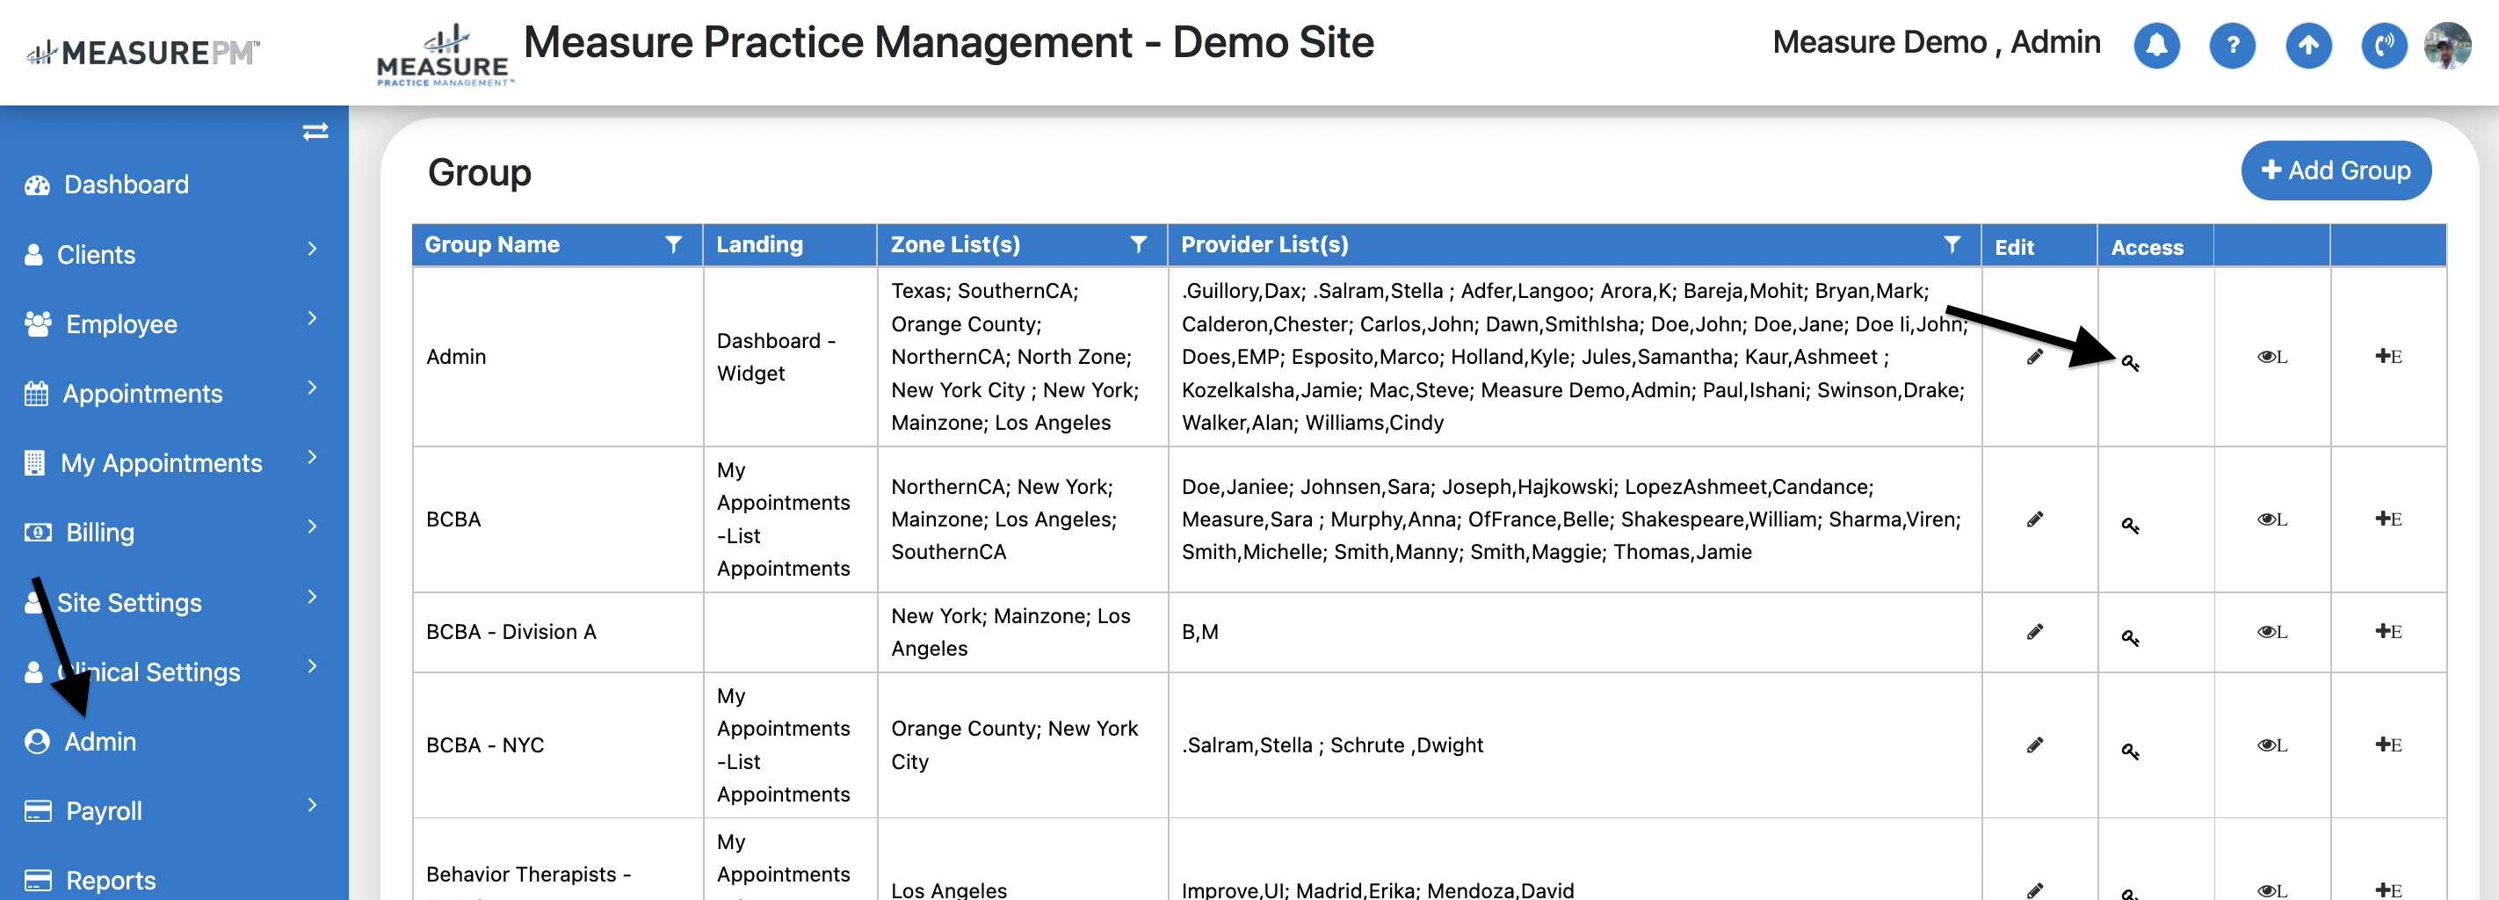Viewport: 2499px width, 900px height.
Task: Click eye L icon for BCBA - Division A
Action: [2271, 632]
